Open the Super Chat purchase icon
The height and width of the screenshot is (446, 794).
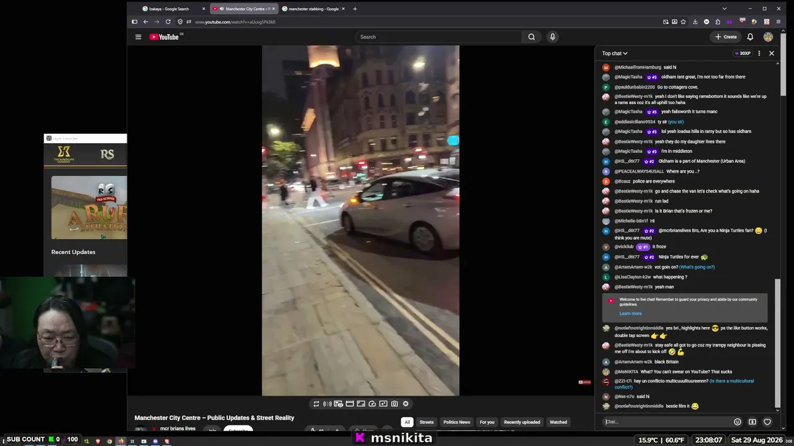752,422
